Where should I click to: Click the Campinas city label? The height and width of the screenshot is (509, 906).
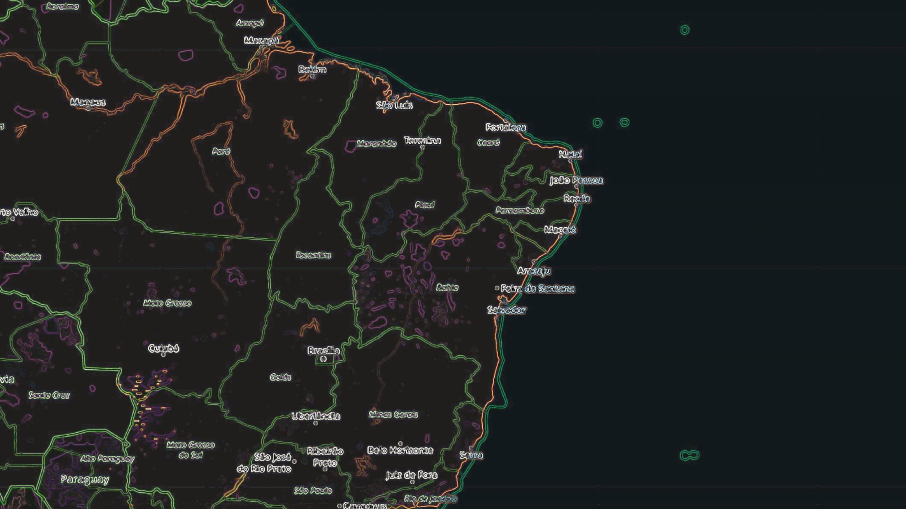click(x=365, y=506)
